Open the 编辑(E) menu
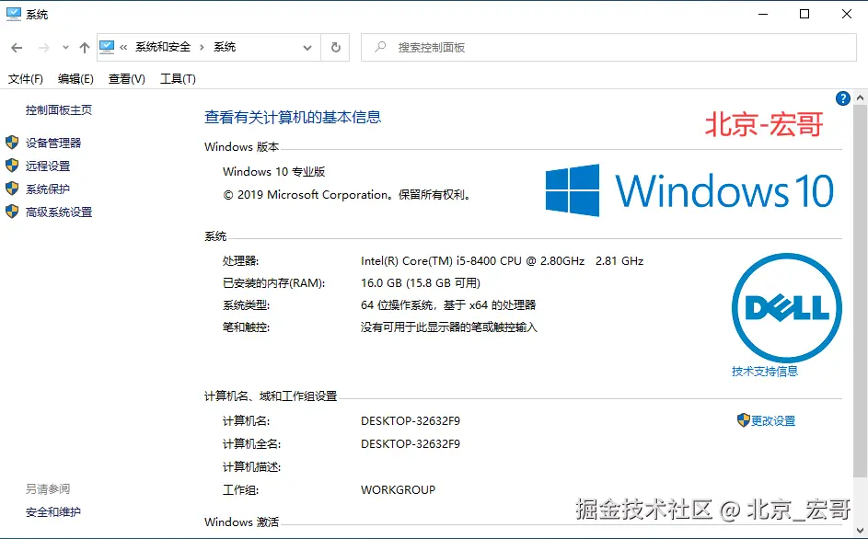This screenshot has width=868, height=539. point(75,79)
